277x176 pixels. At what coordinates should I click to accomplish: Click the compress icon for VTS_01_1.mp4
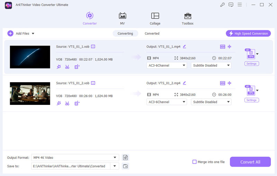(229, 47)
